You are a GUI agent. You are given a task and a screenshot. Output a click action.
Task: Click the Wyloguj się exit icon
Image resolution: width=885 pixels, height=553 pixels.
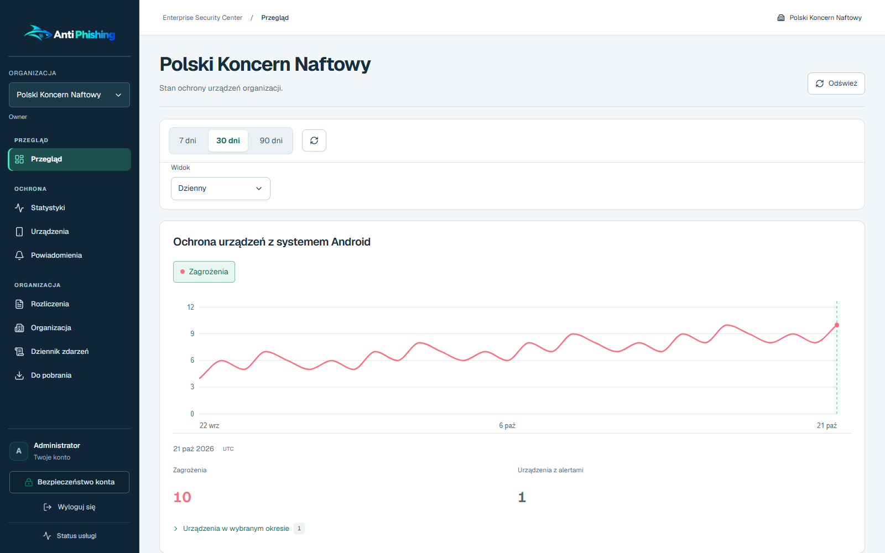pos(48,507)
